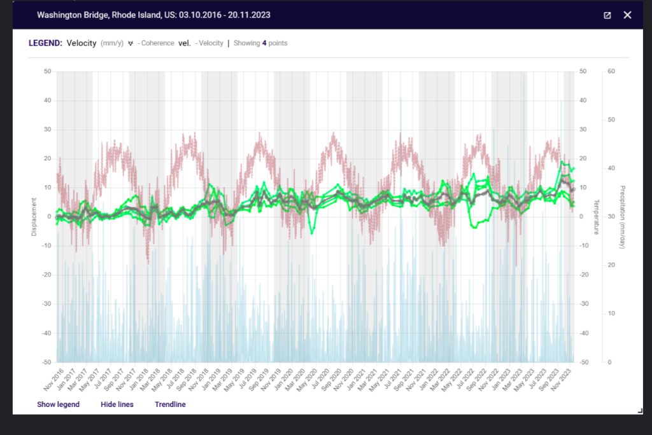
Task: Click the resize handle at dialog corner
Action: click(x=639, y=411)
